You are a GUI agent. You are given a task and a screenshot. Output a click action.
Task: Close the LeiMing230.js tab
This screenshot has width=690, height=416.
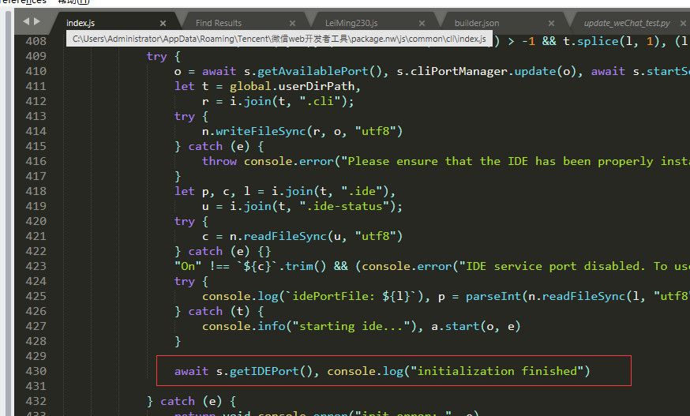click(x=422, y=24)
